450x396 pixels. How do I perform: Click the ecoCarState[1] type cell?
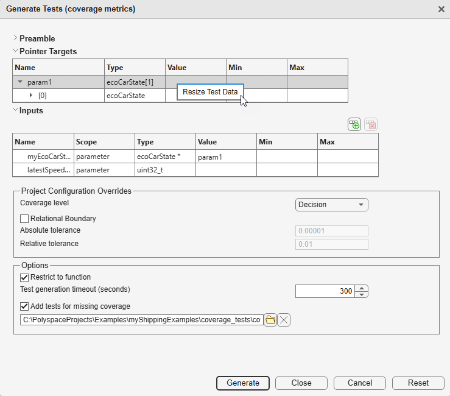(x=135, y=82)
